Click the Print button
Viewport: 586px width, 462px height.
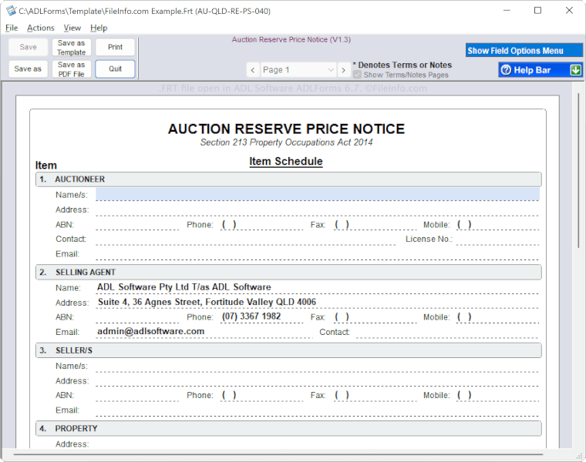115,48
